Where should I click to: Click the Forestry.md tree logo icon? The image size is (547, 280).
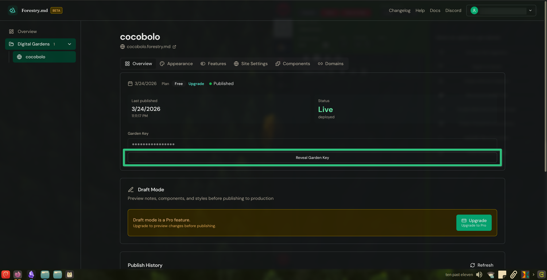pos(12,11)
